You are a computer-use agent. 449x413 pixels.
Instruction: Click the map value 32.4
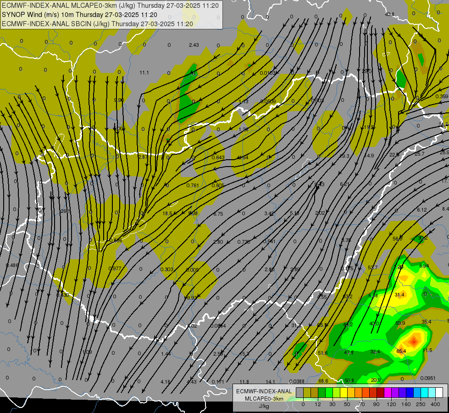click(x=375, y=352)
